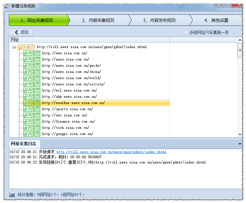Open step 4 其他设置

pos(216,20)
